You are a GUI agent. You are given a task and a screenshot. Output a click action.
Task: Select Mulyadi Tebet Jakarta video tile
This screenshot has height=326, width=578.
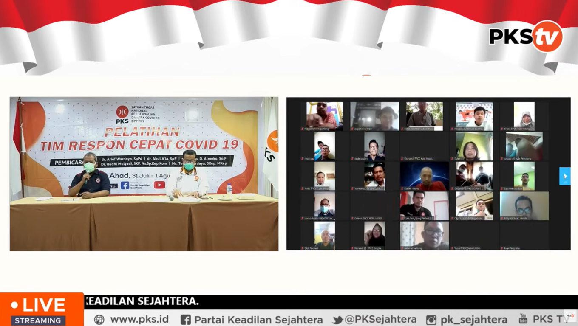pos(524,206)
